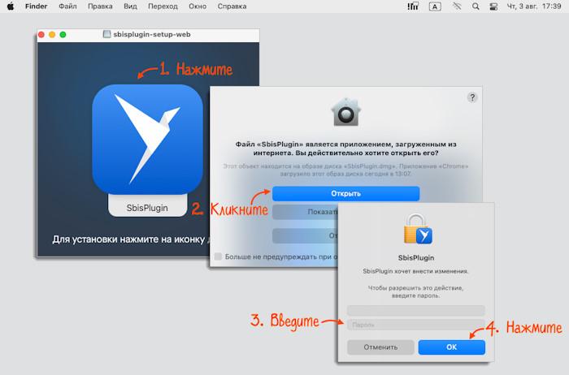
Task: Open Spotlight search in the menu bar
Action: 476,6
